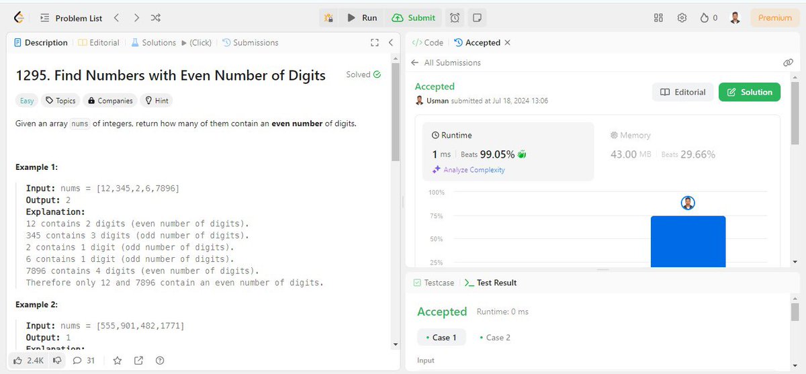Viewport: 806px width, 374px height.
Task: Expand the Hint tag
Action: (x=156, y=101)
